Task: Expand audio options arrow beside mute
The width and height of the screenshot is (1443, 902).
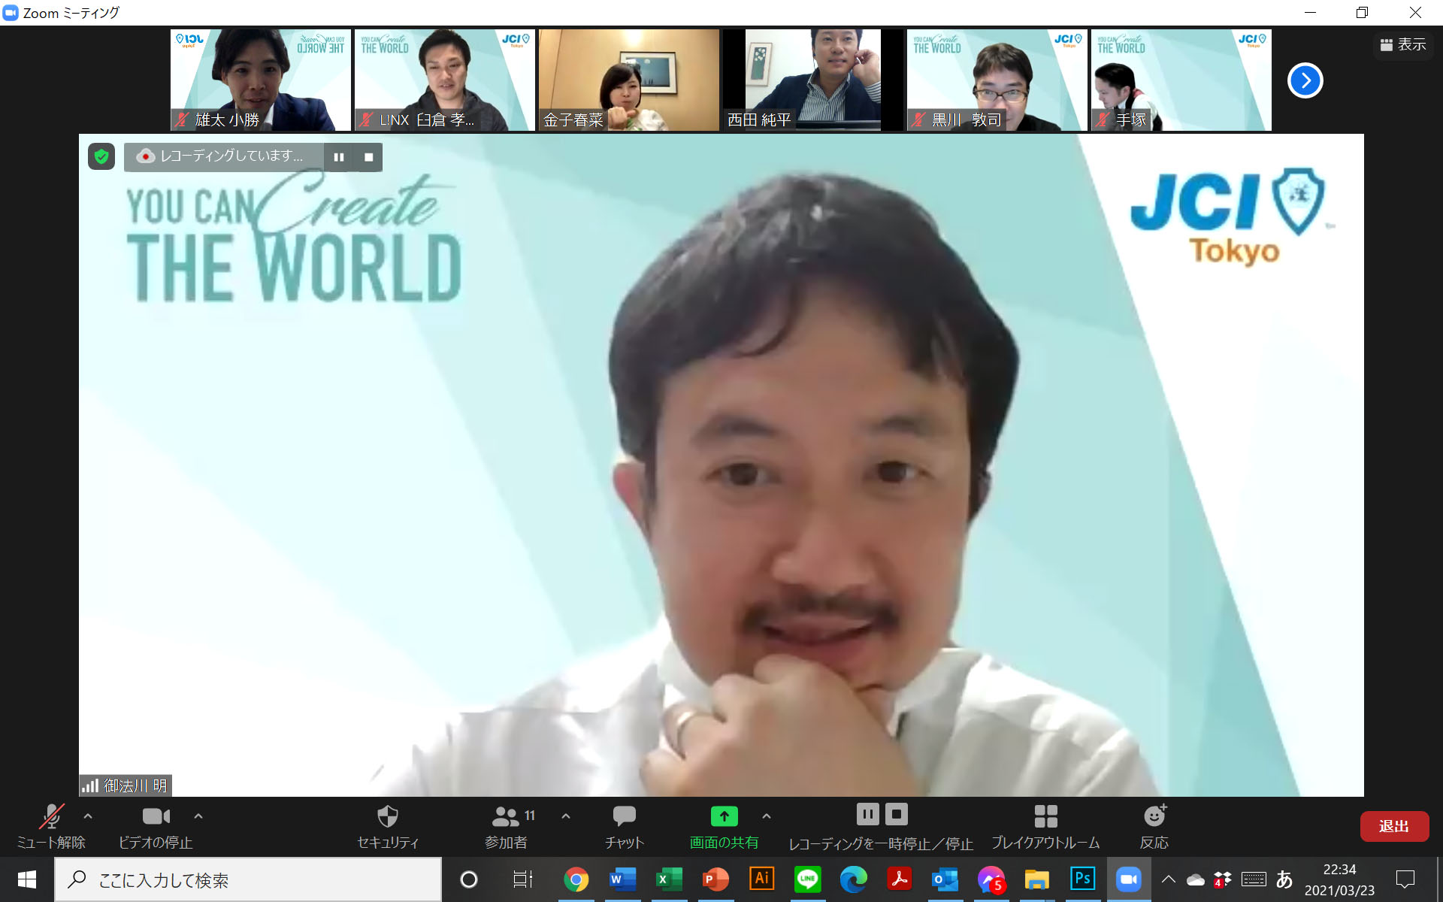Action: [x=88, y=816]
